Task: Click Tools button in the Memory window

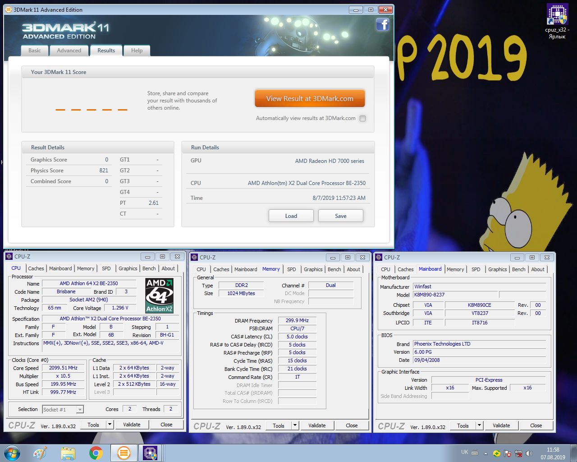Action: 279,425
